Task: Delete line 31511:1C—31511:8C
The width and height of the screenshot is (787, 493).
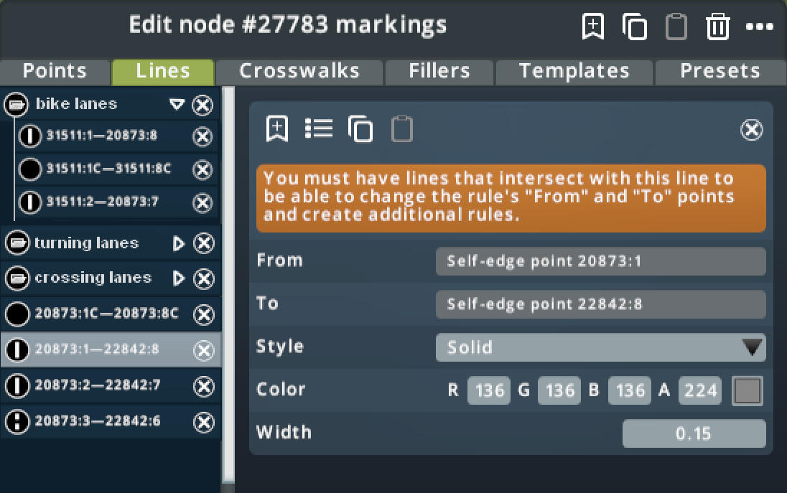Action: 202,169
